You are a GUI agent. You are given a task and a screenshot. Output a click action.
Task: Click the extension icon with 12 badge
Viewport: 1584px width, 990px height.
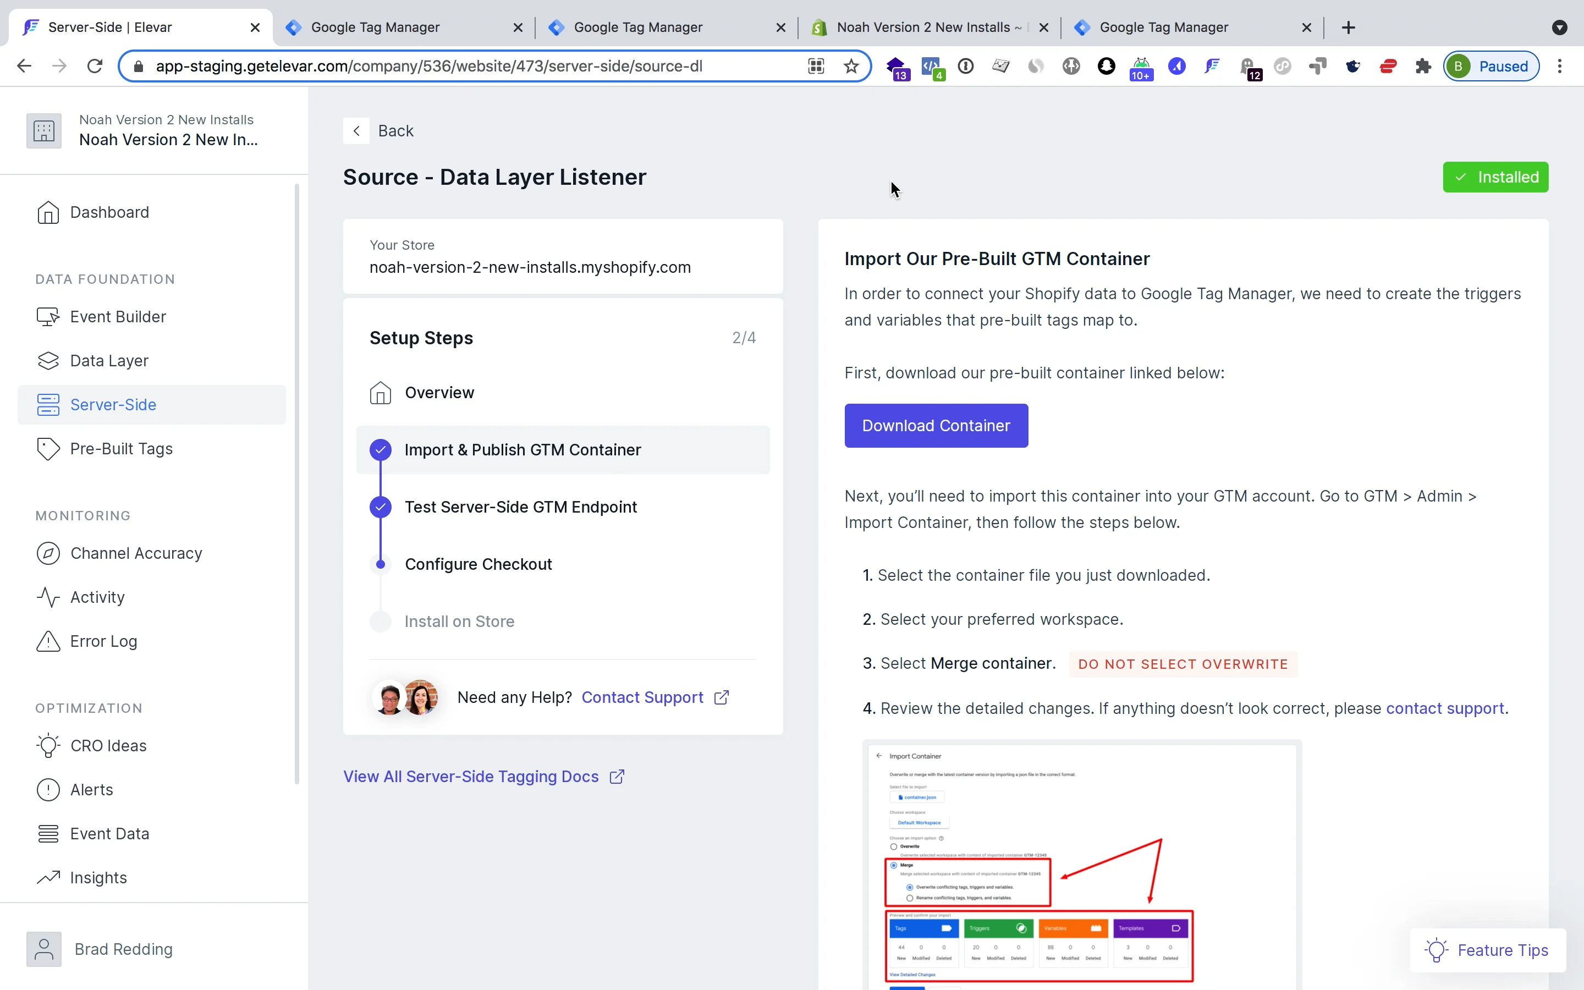pyautogui.click(x=1250, y=68)
